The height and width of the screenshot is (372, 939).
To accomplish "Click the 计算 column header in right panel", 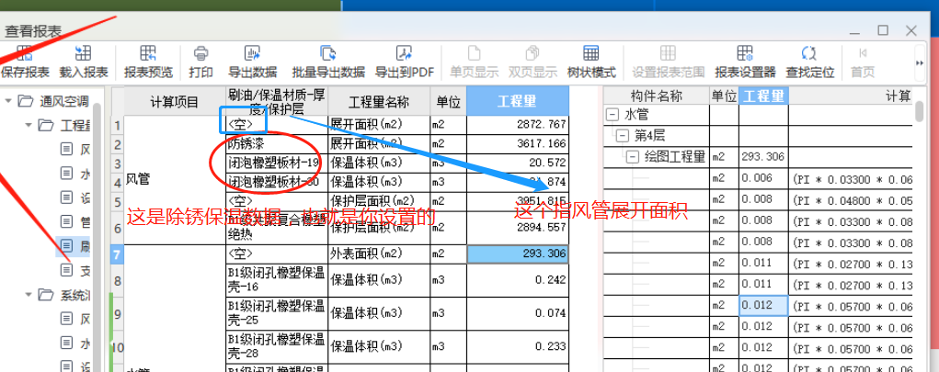I will click(x=853, y=96).
